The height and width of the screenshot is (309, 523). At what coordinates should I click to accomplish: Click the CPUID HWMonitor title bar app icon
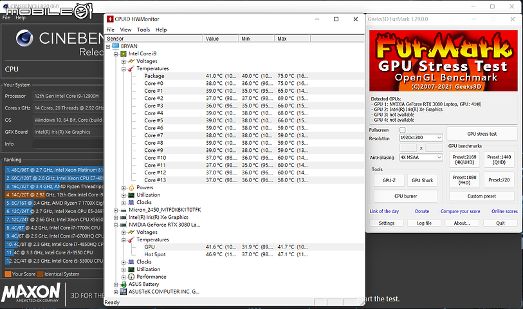click(x=110, y=19)
